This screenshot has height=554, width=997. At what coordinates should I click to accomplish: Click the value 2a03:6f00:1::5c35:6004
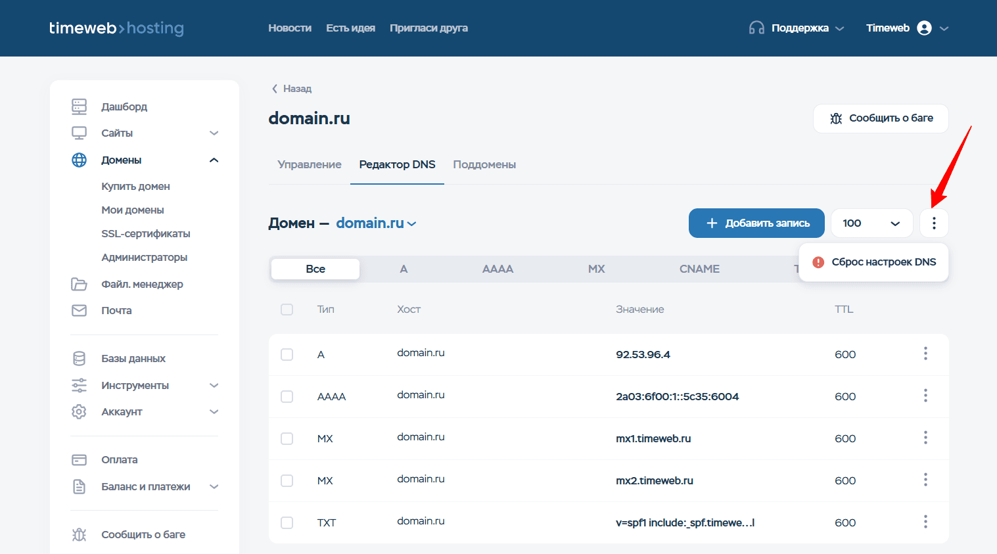pyautogui.click(x=677, y=396)
